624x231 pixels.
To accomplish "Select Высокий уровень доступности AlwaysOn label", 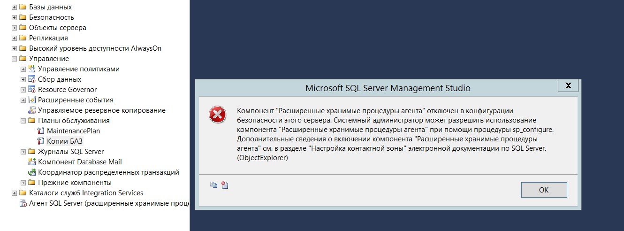I will pyautogui.click(x=95, y=48).
